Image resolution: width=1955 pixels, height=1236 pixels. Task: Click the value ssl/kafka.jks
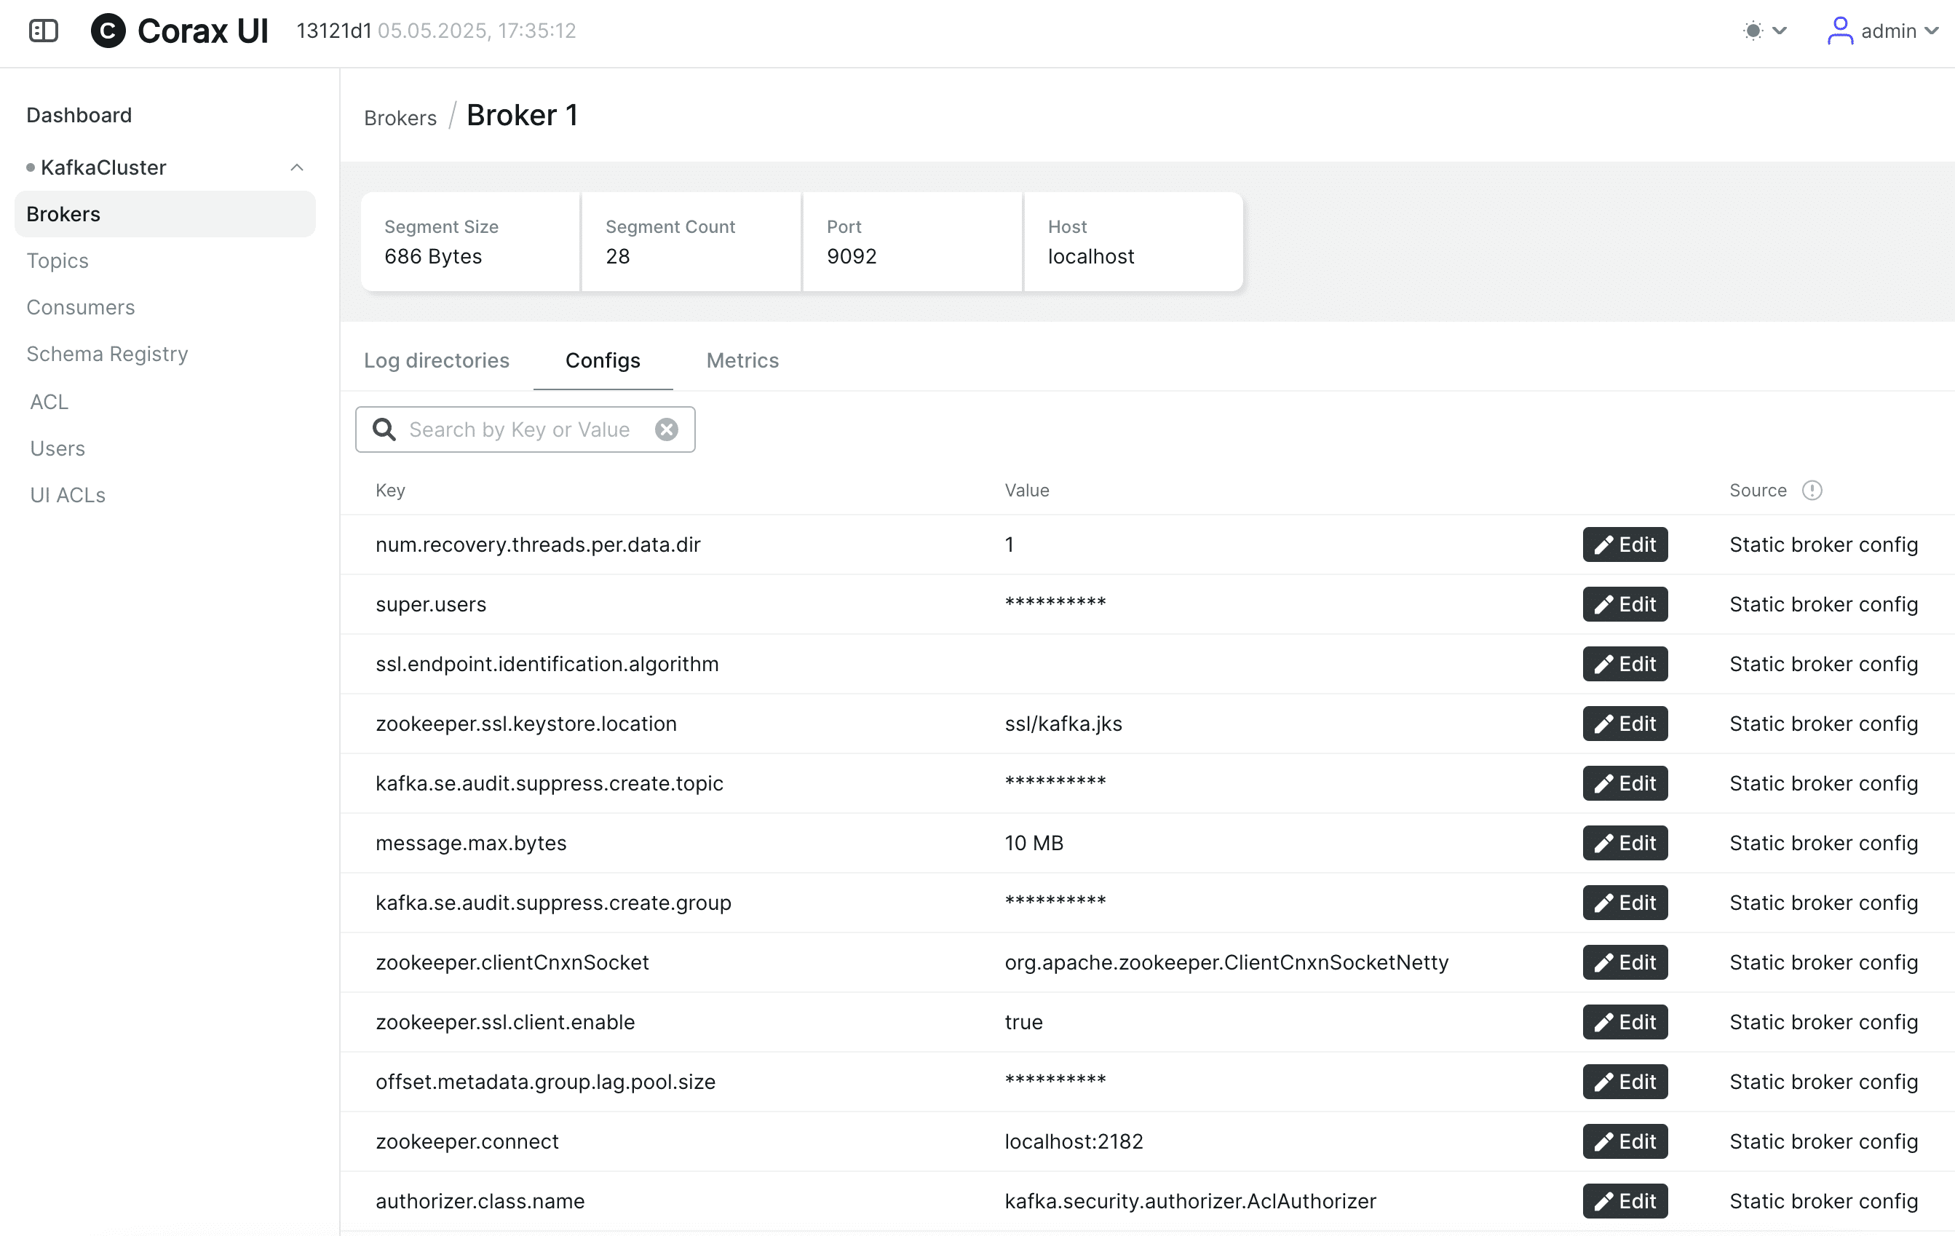(x=1063, y=724)
